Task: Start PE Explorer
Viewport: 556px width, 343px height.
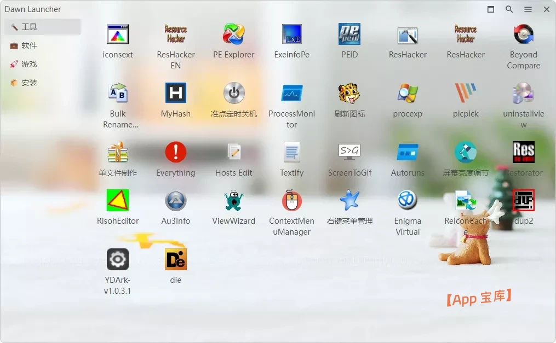Action: point(234,34)
